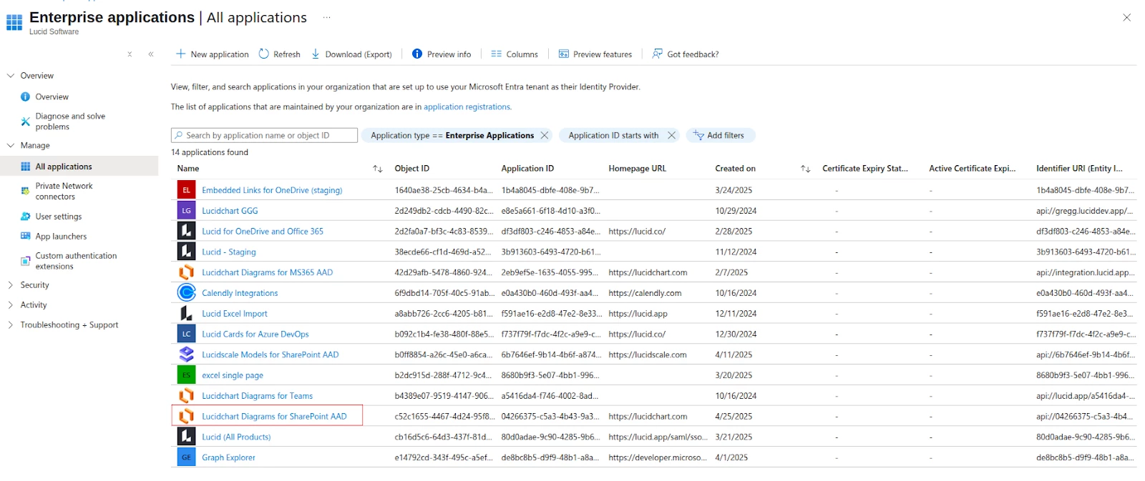Click the https://calendly.com homepage cell
This screenshot has height=481, width=1145.
645,293
